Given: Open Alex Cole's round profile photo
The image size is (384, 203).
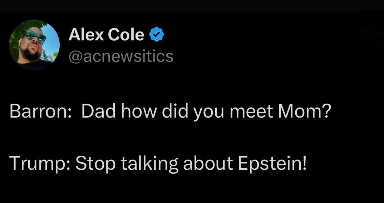Looking at the screenshot, I should point(34,45).
